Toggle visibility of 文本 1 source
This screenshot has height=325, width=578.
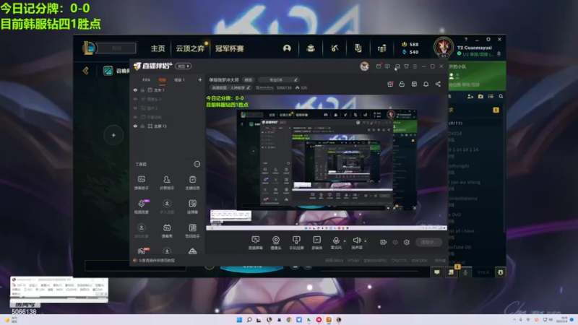pos(135,90)
